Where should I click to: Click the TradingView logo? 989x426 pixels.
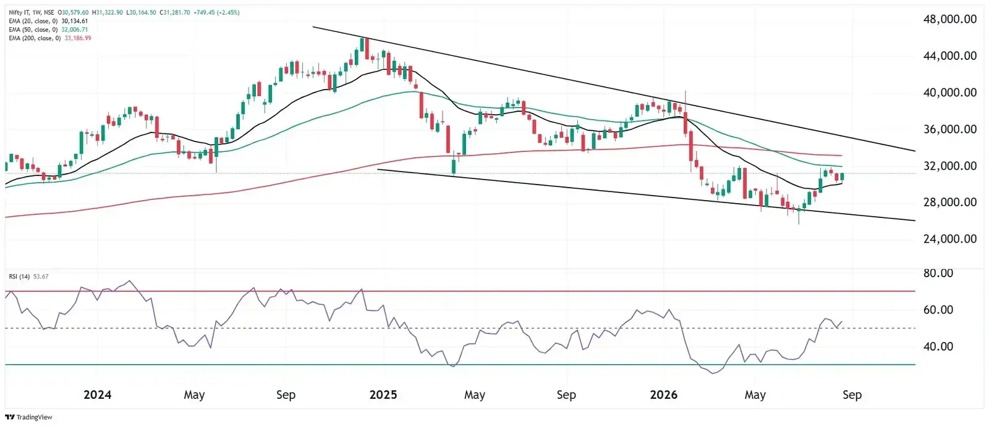pos(30,417)
